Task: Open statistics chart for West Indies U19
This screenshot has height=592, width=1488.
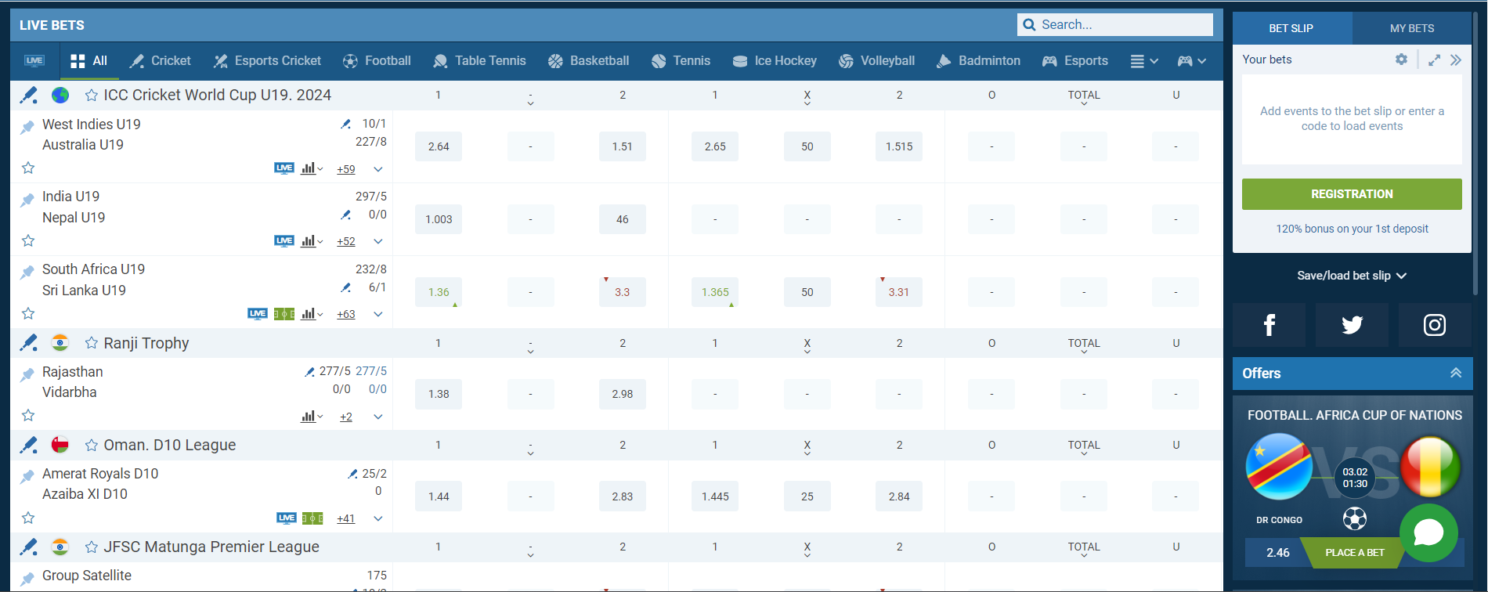Action: coord(312,168)
